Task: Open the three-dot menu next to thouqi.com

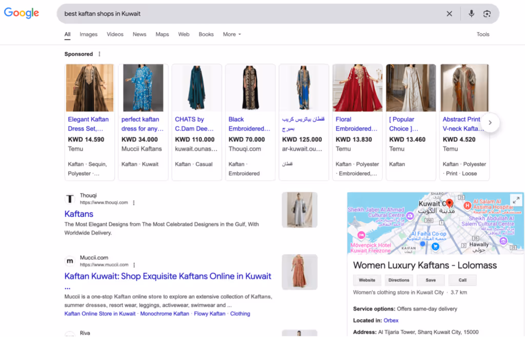Action: pos(134,203)
